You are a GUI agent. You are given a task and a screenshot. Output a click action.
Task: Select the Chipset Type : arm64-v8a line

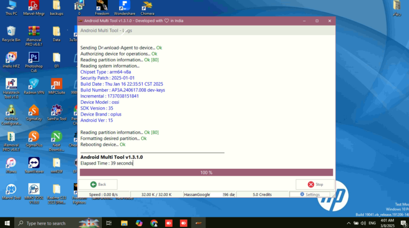tap(105, 72)
